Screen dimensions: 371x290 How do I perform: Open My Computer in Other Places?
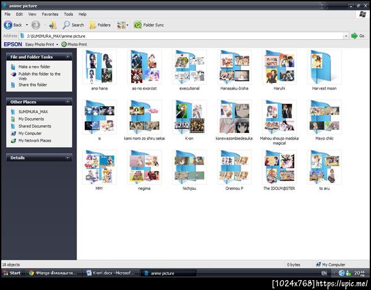[x=30, y=134]
